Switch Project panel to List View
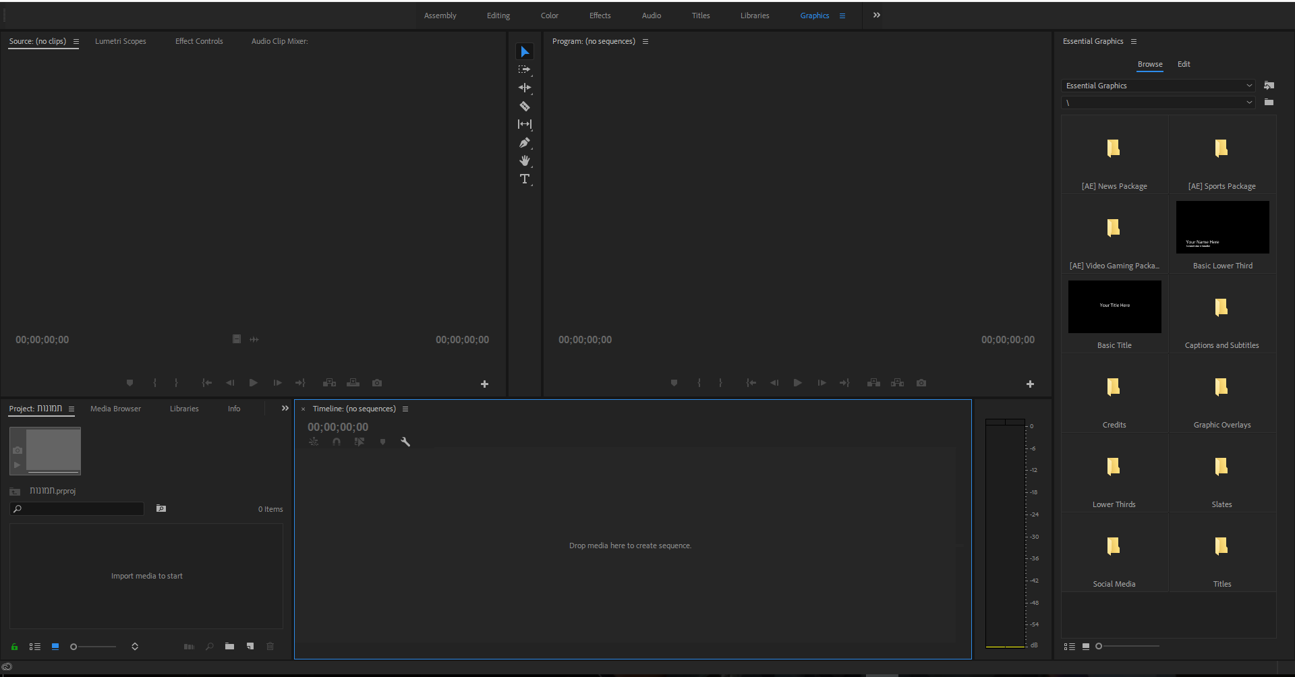This screenshot has width=1295, height=677. pos(34,647)
